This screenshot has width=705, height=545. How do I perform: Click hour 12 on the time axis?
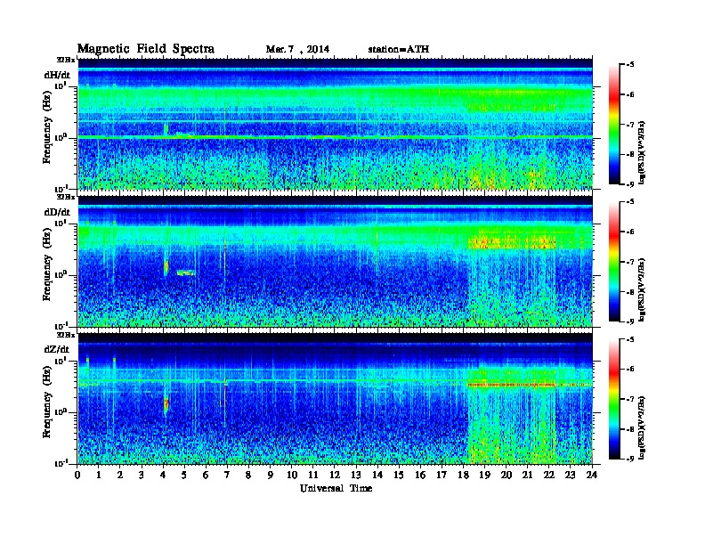[335, 476]
